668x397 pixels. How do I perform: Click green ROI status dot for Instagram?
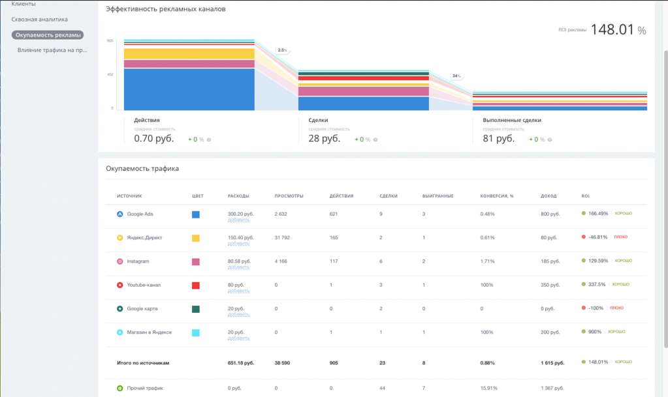pyautogui.click(x=584, y=260)
